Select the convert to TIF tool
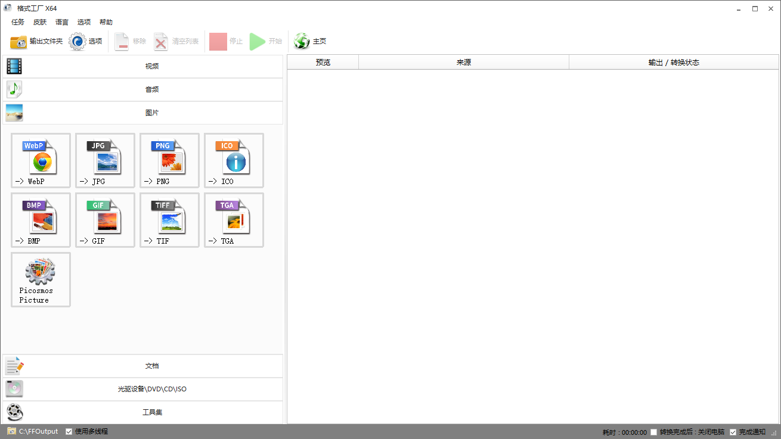781x439 pixels. point(169,220)
